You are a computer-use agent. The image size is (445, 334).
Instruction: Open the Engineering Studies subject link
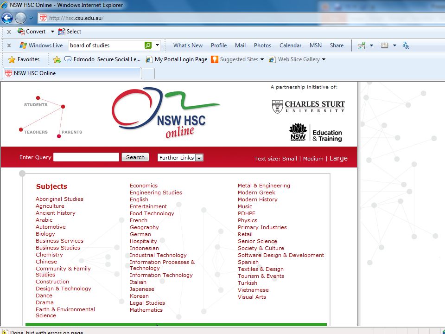click(x=156, y=192)
